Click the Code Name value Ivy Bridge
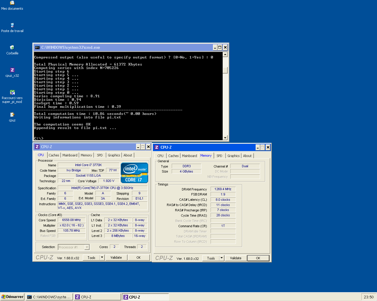The image size is (377, 301). pos(74,170)
